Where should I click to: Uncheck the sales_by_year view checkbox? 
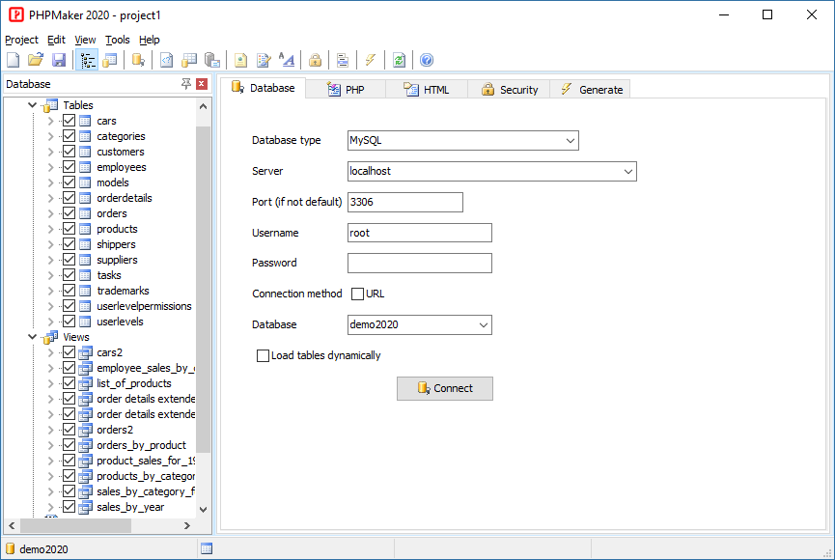pyautogui.click(x=69, y=507)
